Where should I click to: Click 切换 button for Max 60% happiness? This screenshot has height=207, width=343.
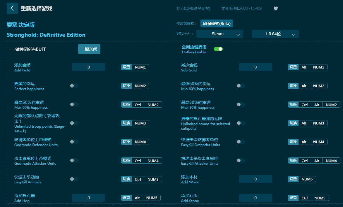(x=126, y=105)
